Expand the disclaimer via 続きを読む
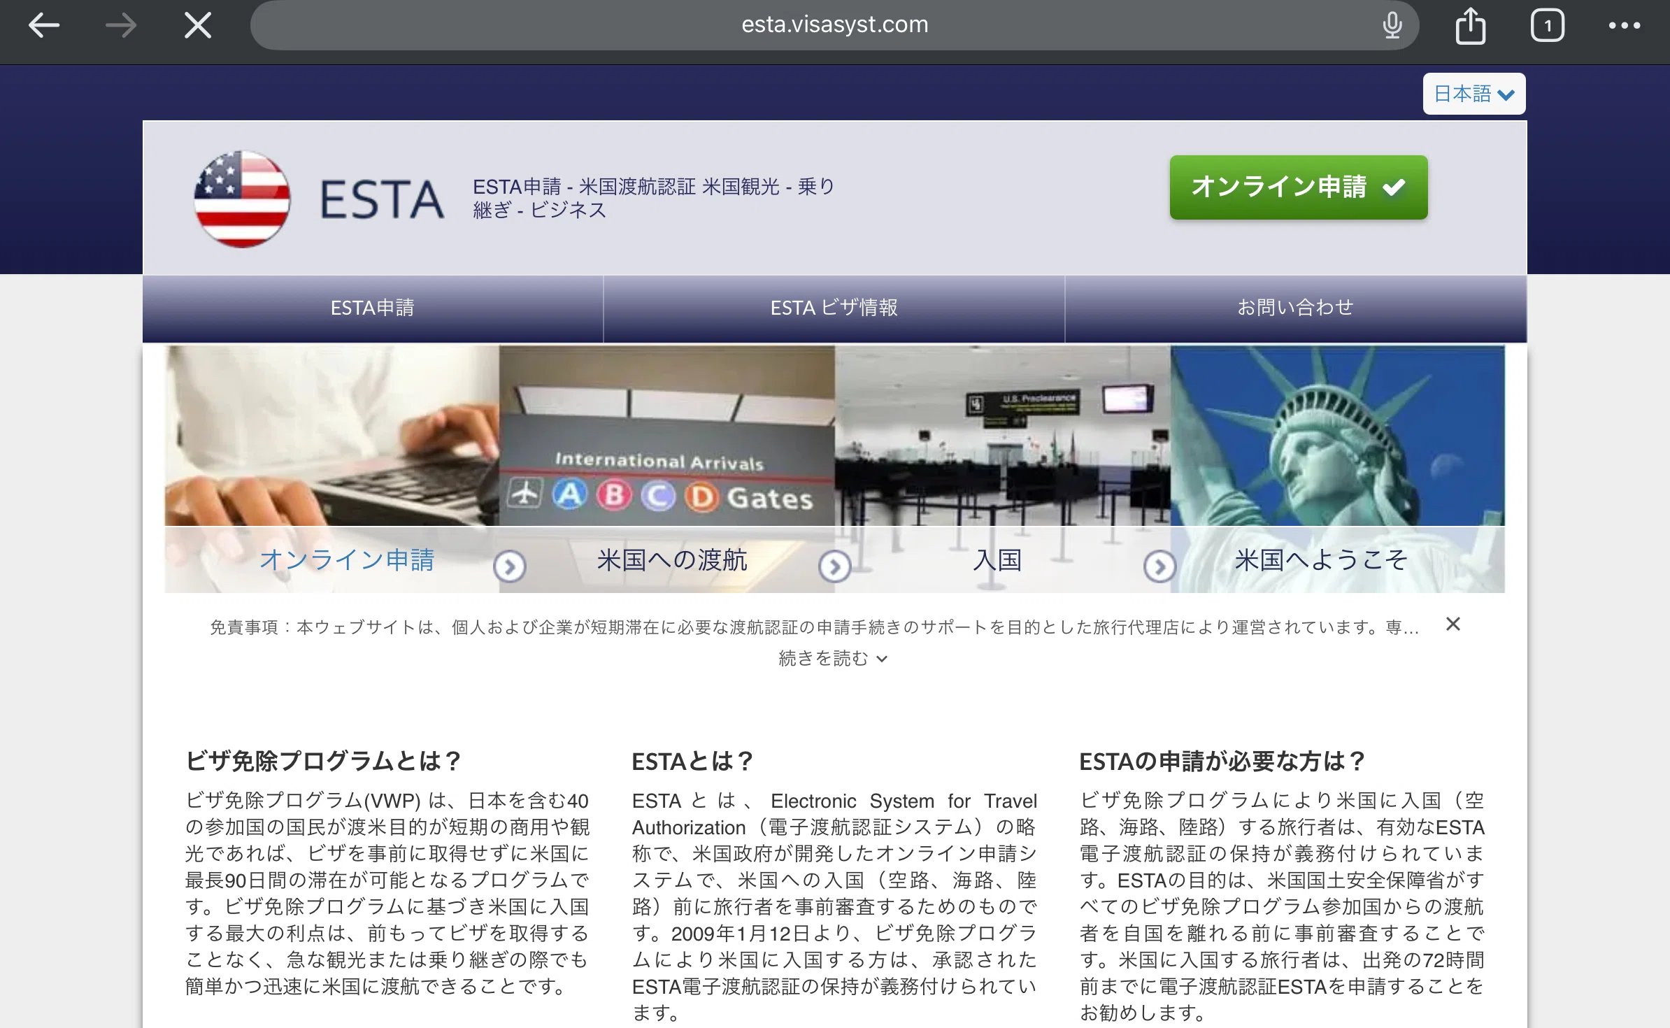 click(x=833, y=659)
